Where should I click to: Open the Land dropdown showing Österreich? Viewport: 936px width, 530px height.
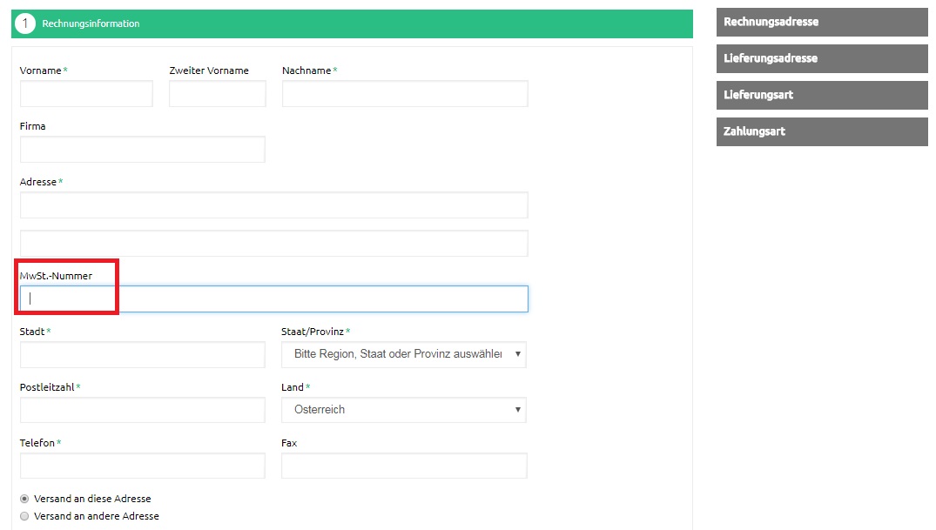click(404, 410)
